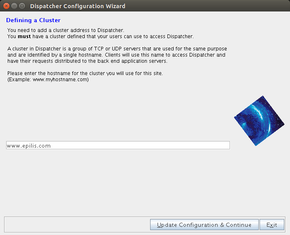Click the example www.myhostname.com text
Screen dimensions: 290x235
(60, 80)
